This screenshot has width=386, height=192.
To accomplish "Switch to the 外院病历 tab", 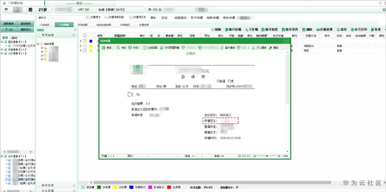I will 125,25.
